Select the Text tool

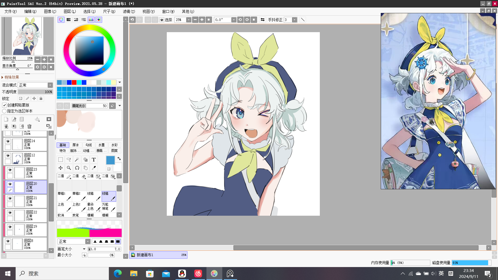94,160
